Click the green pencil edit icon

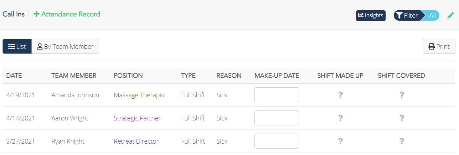451,16
